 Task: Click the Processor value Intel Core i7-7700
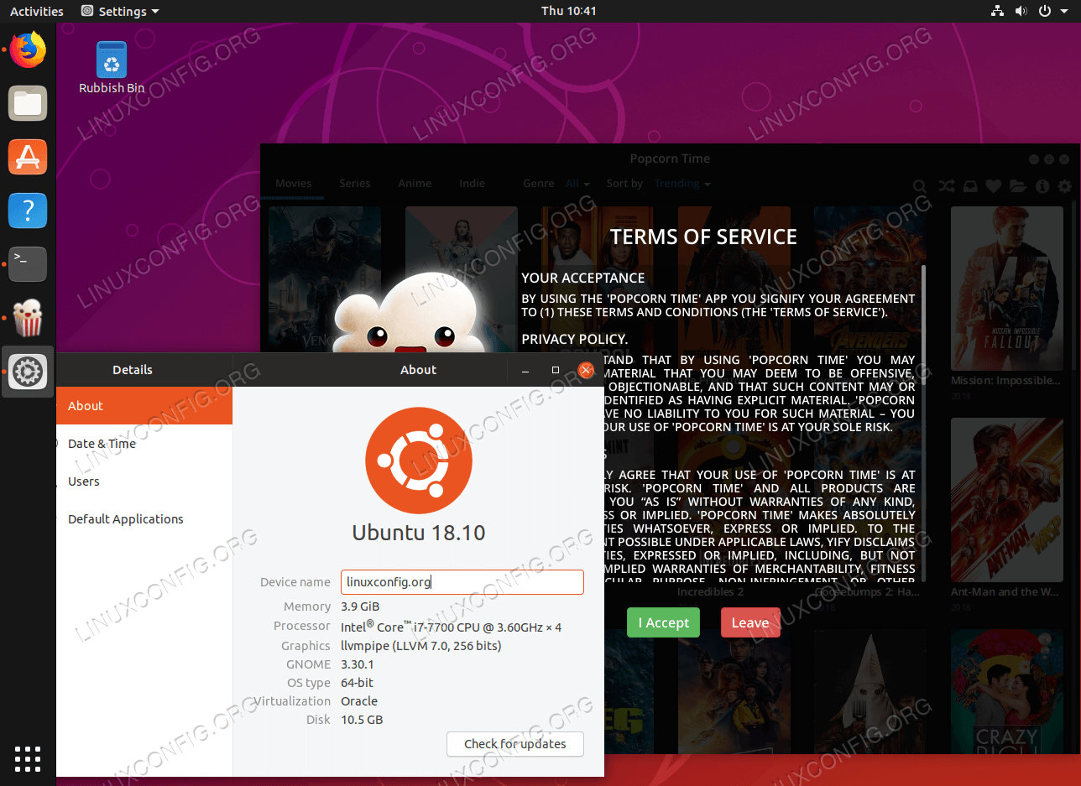pos(452,627)
